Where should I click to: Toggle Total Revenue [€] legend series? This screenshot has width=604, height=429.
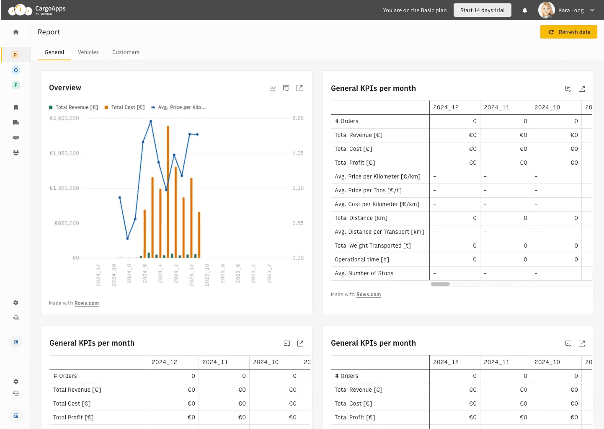[x=73, y=107]
